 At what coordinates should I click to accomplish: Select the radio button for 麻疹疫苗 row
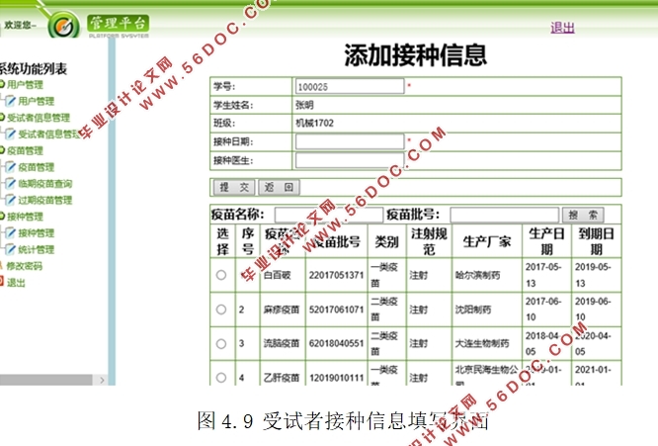point(221,310)
